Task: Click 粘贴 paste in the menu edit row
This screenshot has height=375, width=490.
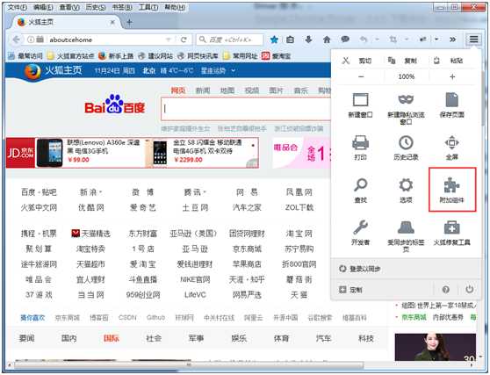Action: click(449, 61)
